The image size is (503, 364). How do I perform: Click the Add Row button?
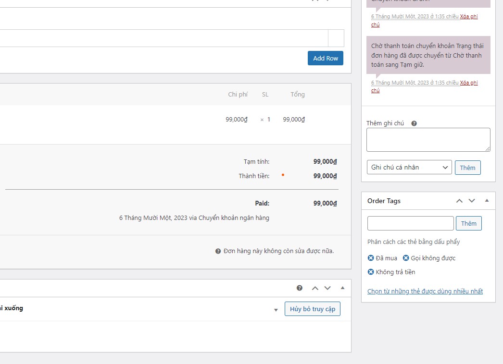[325, 58]
